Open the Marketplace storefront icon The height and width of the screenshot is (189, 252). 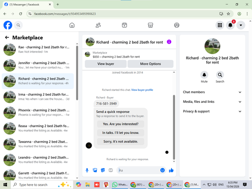(150, 25)
